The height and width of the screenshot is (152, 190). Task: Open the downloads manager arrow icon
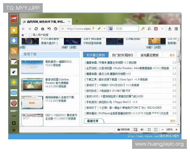tap(170, 29)
